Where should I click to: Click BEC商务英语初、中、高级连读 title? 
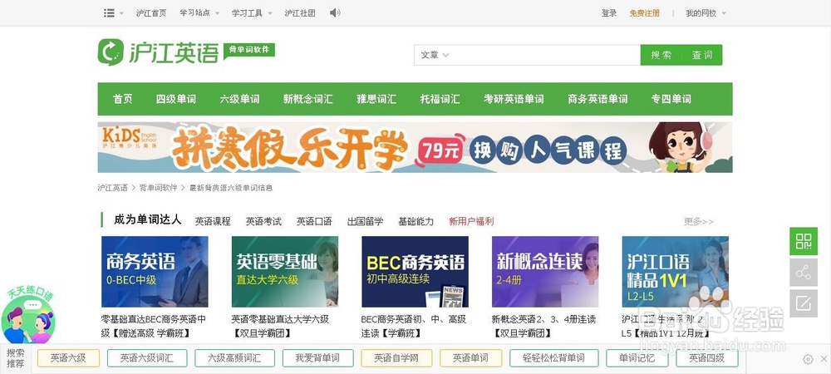414,327
